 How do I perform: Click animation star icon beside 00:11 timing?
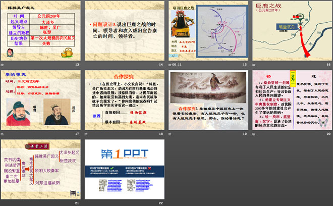[170, 65]
